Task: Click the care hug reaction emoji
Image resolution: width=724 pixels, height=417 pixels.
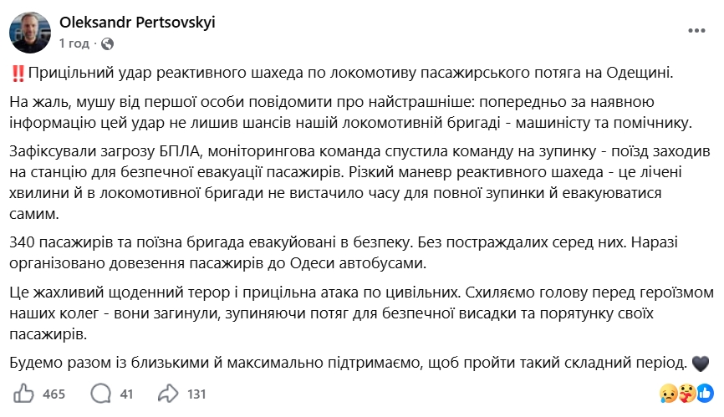Action: (687, 394)
